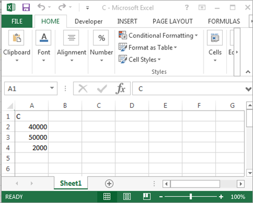The image size is (253, 203).
Task: Expand the Cells group dropdown
Action: (x=215, y=61)
